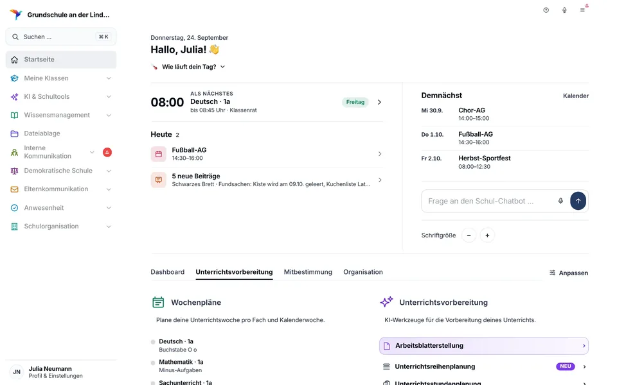Screen dimensions: 617x385
Task: Click the Suchen search field
Action: (x=61, y=37)
